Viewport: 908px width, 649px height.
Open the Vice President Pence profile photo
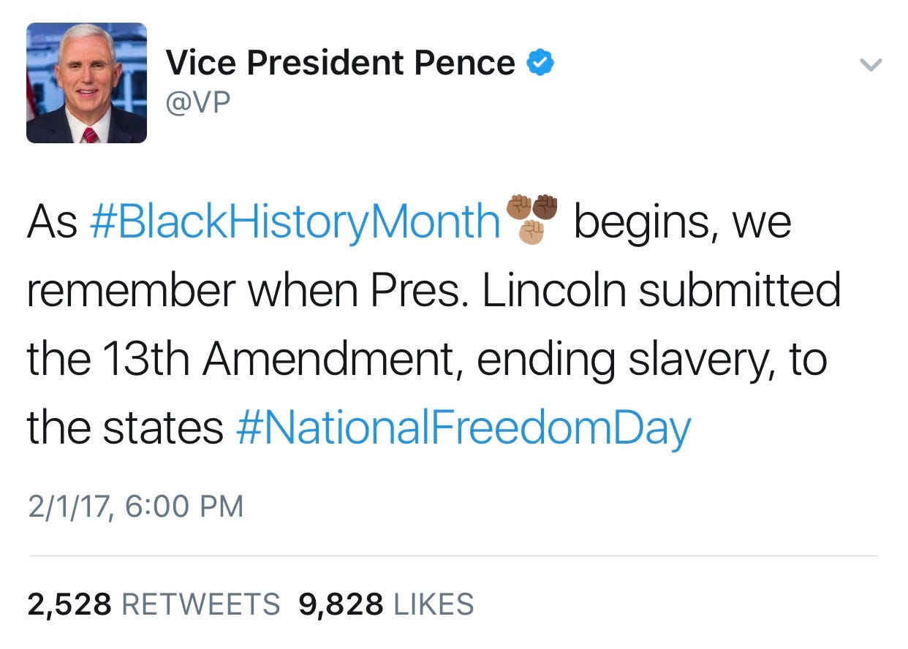pos(86,83)
